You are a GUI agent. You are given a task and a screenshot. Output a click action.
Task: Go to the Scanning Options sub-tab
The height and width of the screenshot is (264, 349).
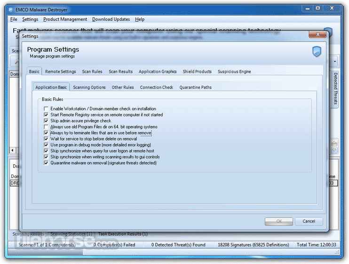pyautogui.click(x=89, y=87)
